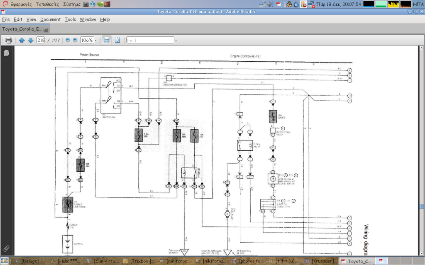This screenshot has height=265, width=425.
Task: Click the green system monitor graph
Action: 381,4
